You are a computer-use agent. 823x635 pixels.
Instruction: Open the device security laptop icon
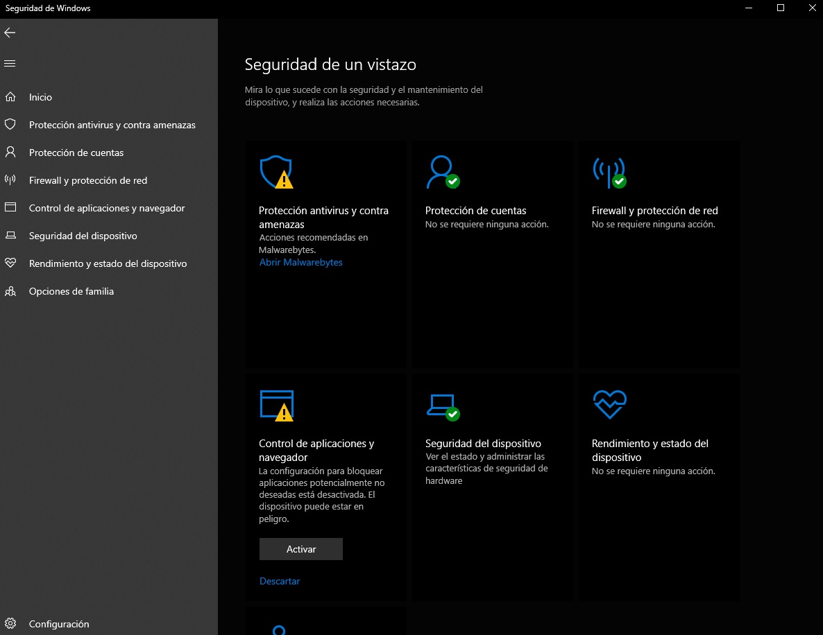click(442, 406)
